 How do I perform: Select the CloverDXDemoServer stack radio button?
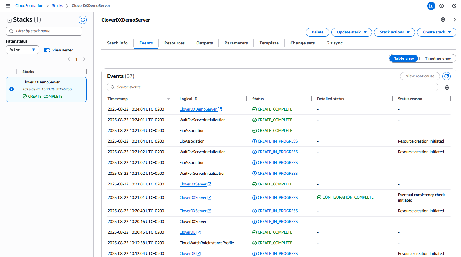(11, 89)
